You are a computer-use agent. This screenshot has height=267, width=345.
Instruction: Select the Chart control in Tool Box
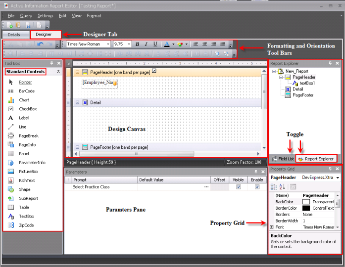click(x=24, y=100)
